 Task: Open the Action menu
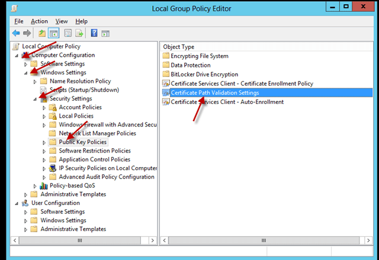39,21
